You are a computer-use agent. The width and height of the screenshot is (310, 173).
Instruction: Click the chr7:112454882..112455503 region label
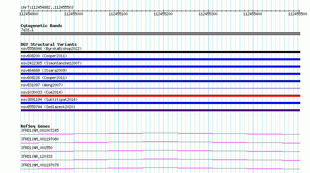(47, 7)
